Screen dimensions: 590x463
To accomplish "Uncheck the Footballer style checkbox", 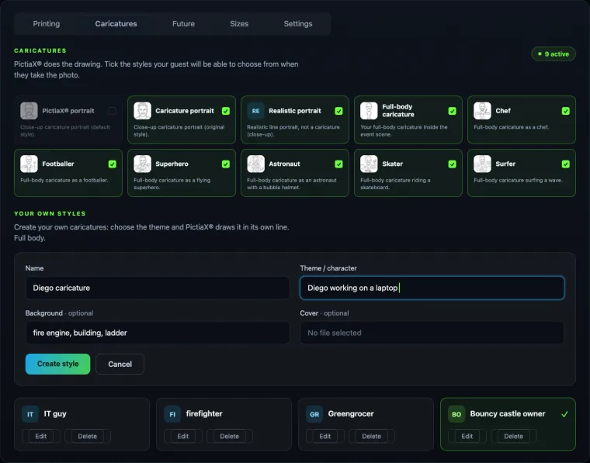I will pos(112,164).
